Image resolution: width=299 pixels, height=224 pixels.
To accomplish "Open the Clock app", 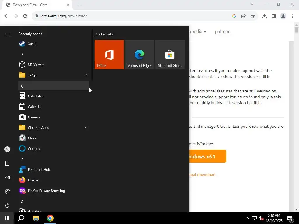I will 53,138.
